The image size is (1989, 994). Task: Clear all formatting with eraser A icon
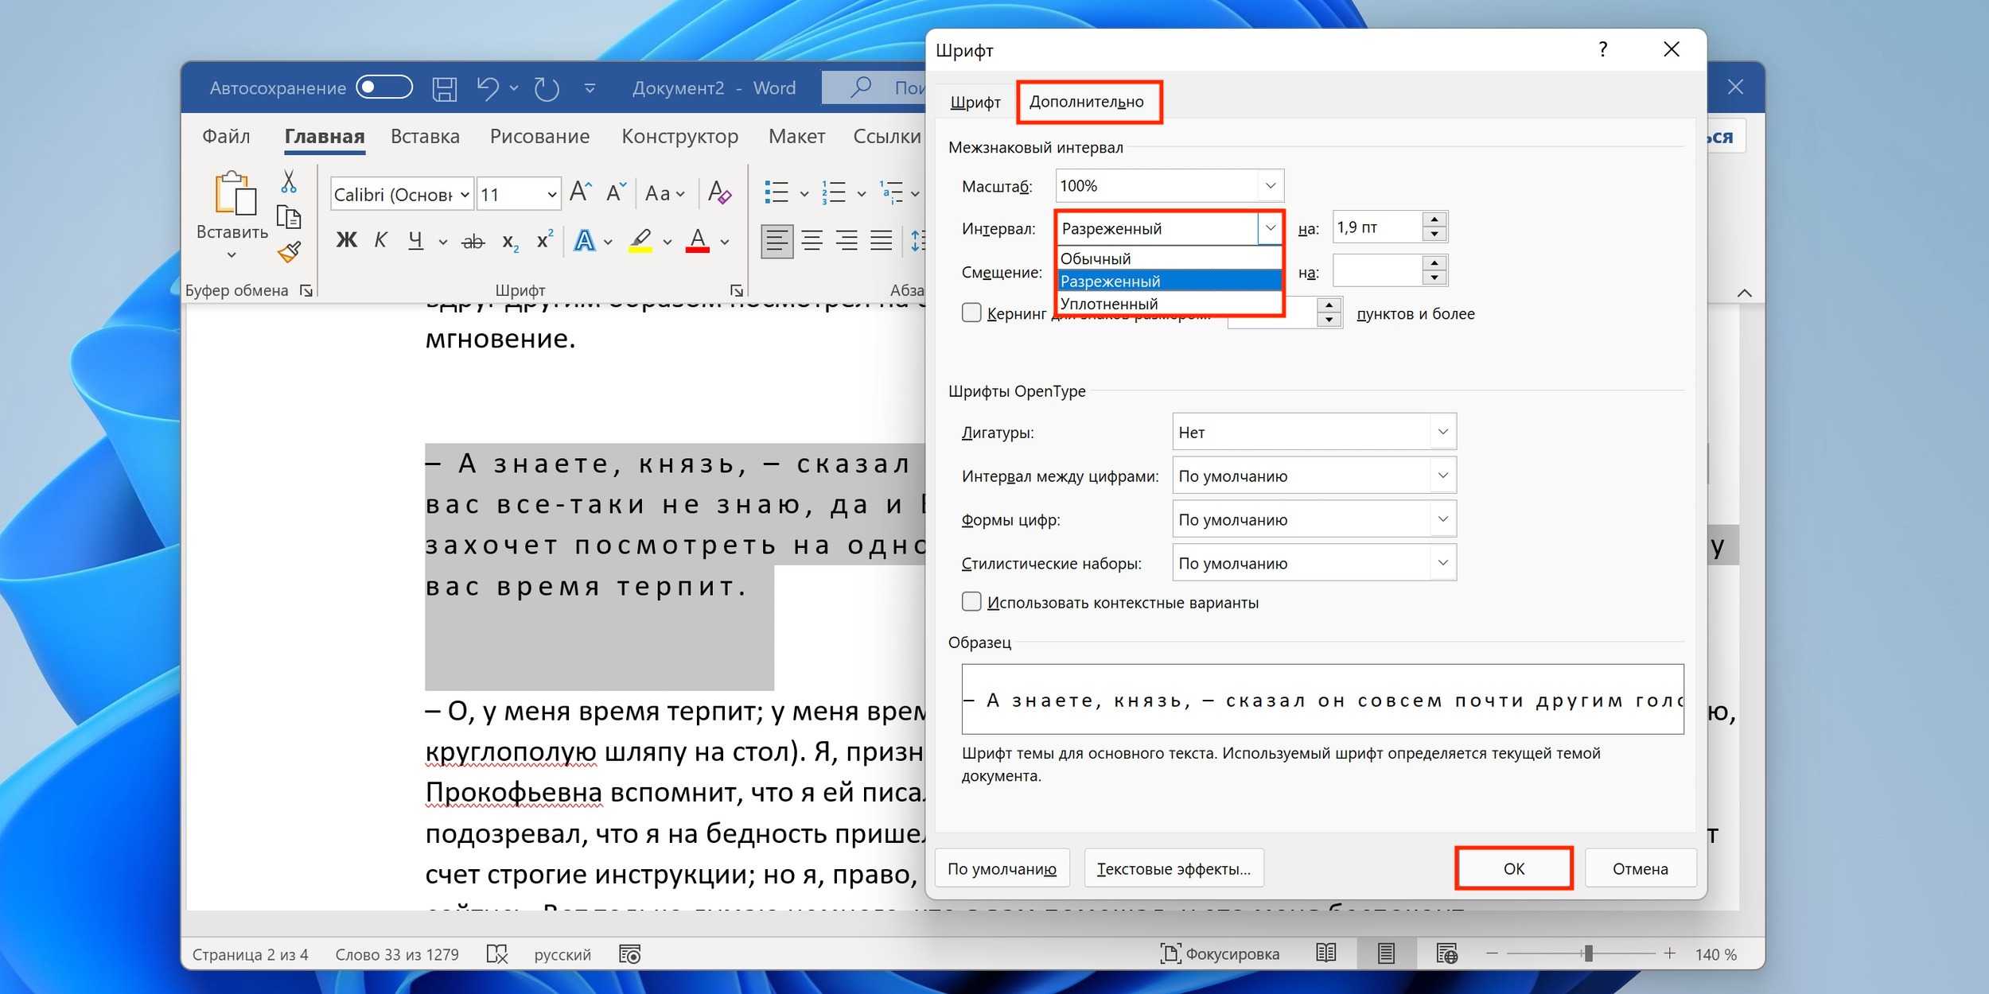coord(719,192)
